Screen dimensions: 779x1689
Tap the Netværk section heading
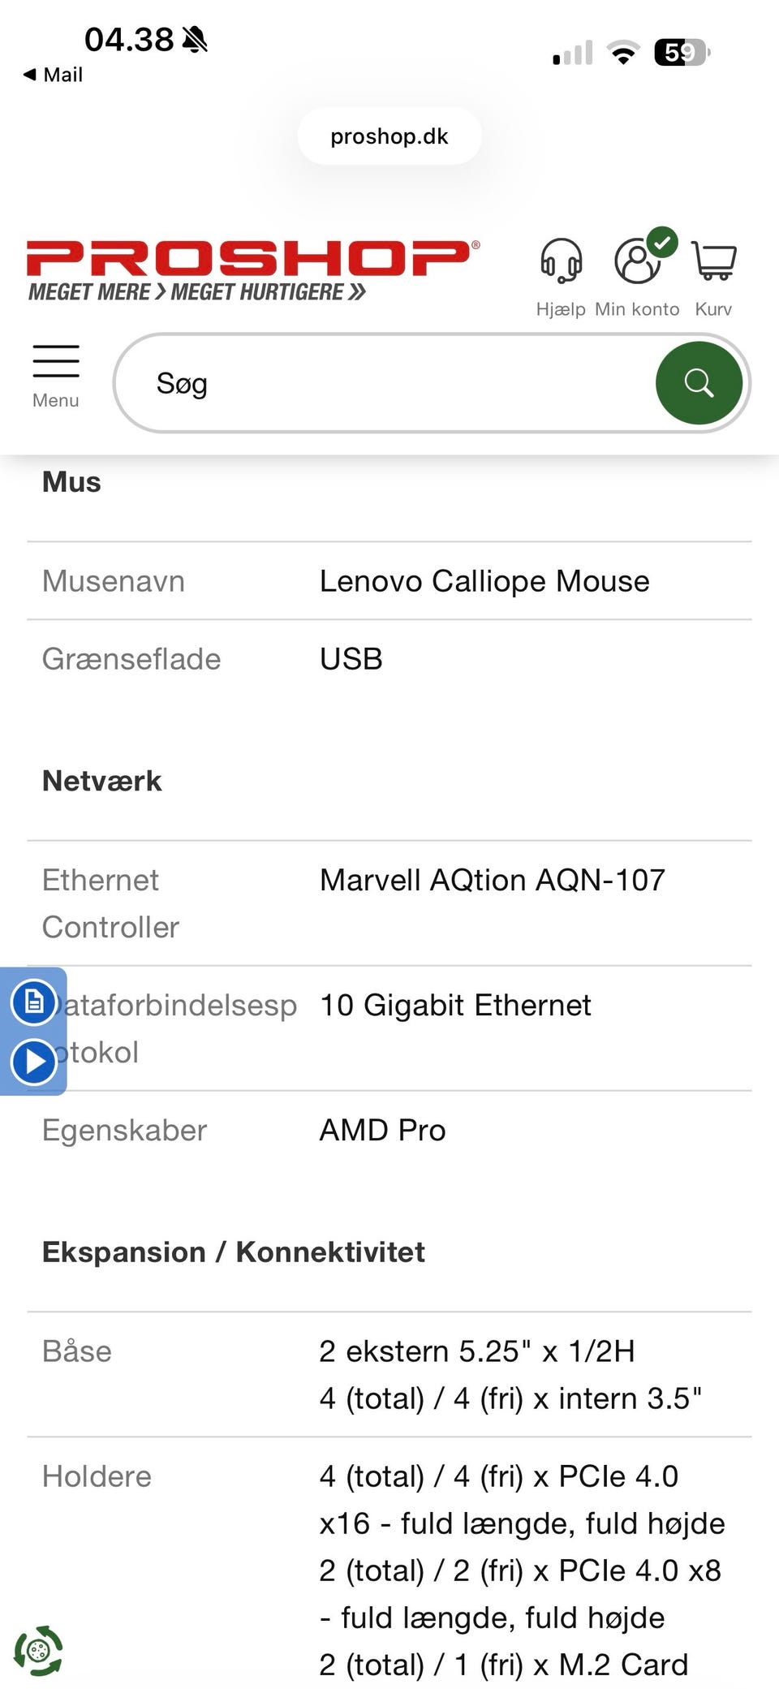102,781
